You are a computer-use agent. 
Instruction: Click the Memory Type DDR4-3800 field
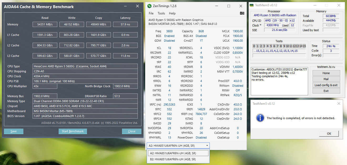coord(85,101)
